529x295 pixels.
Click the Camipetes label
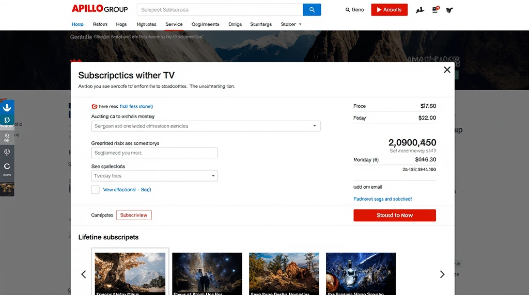[102, 215]
